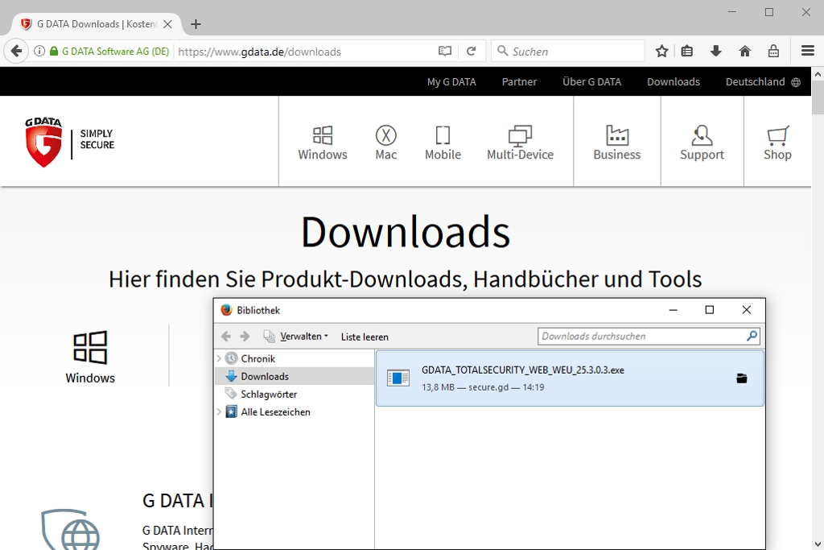
Task: Open containing folder for downloaded exe
Action: tap(741, 378)
